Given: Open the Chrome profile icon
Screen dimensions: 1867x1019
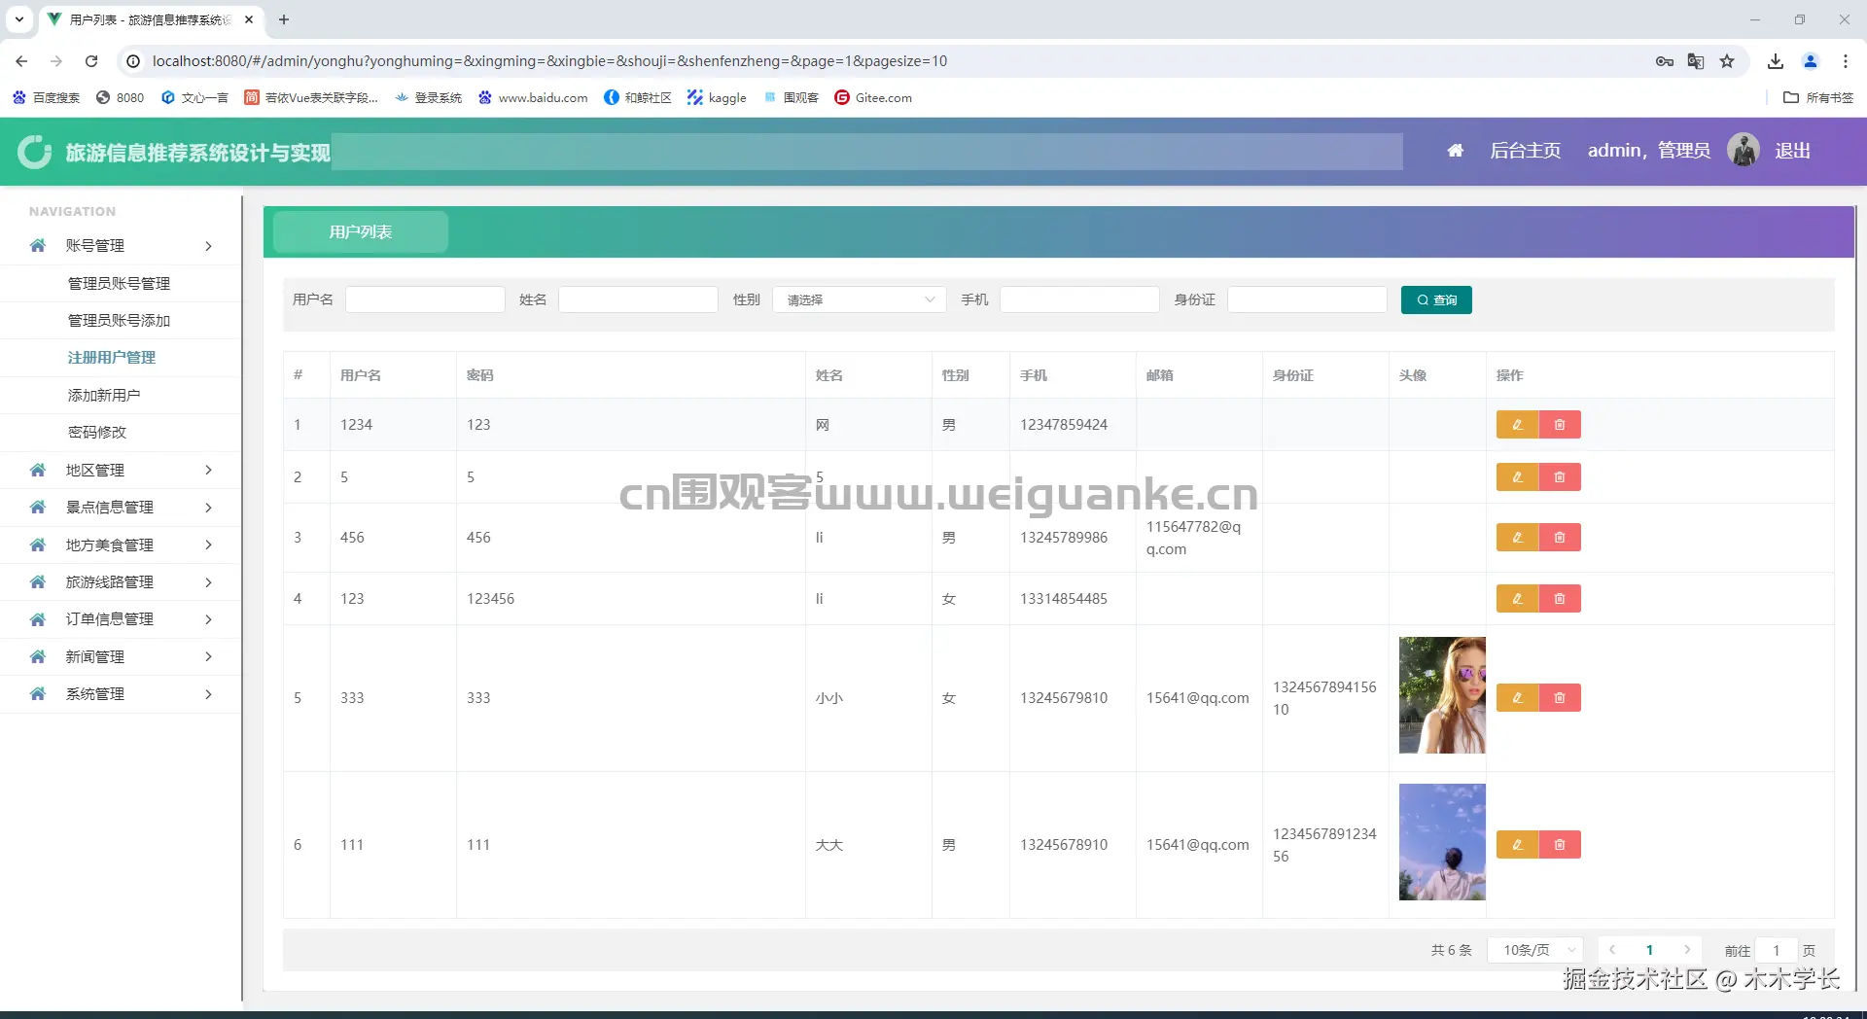Looking at the screenshot, I should (1811, 61).
